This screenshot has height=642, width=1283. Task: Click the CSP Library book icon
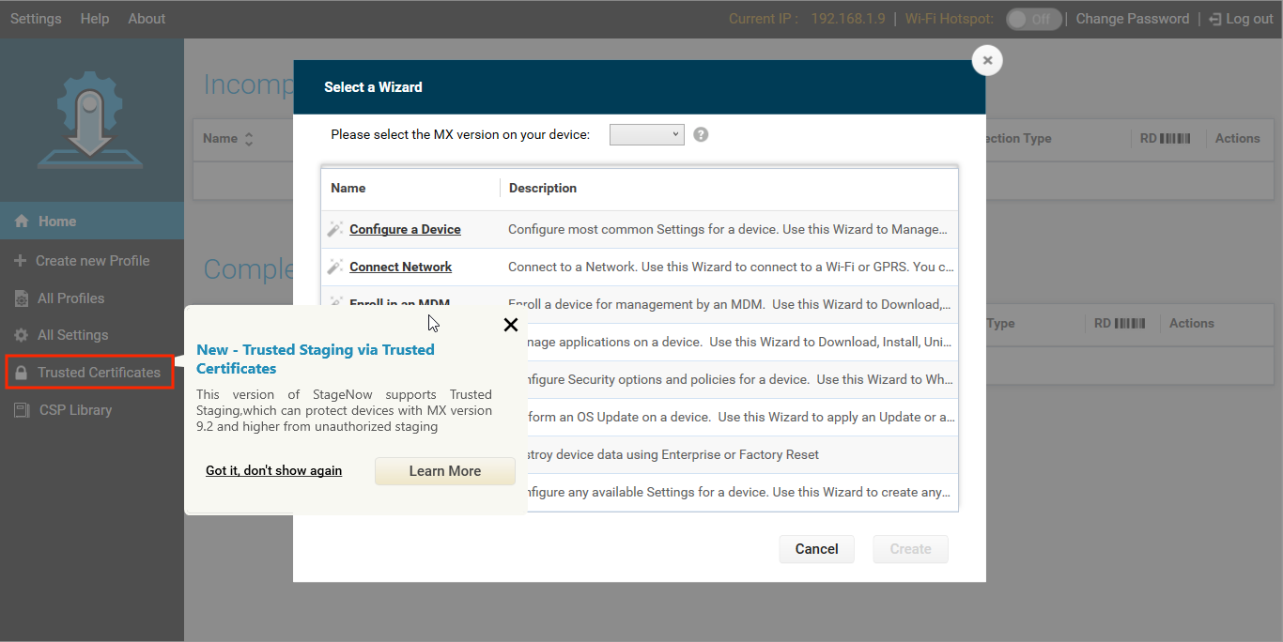tap(21, 410)
